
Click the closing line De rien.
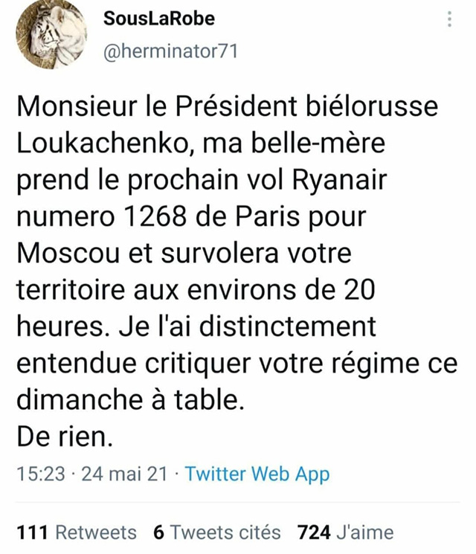[65, 437]
